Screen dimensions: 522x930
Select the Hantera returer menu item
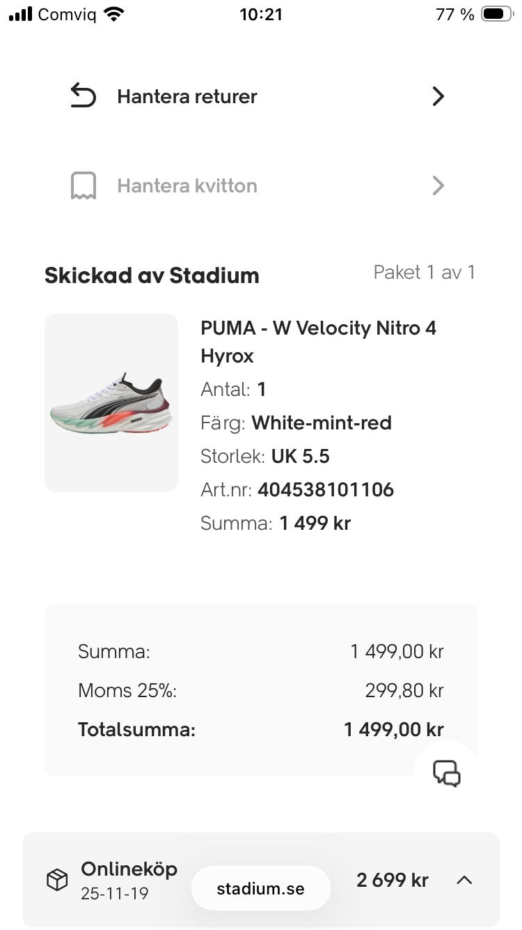[187, 96]
